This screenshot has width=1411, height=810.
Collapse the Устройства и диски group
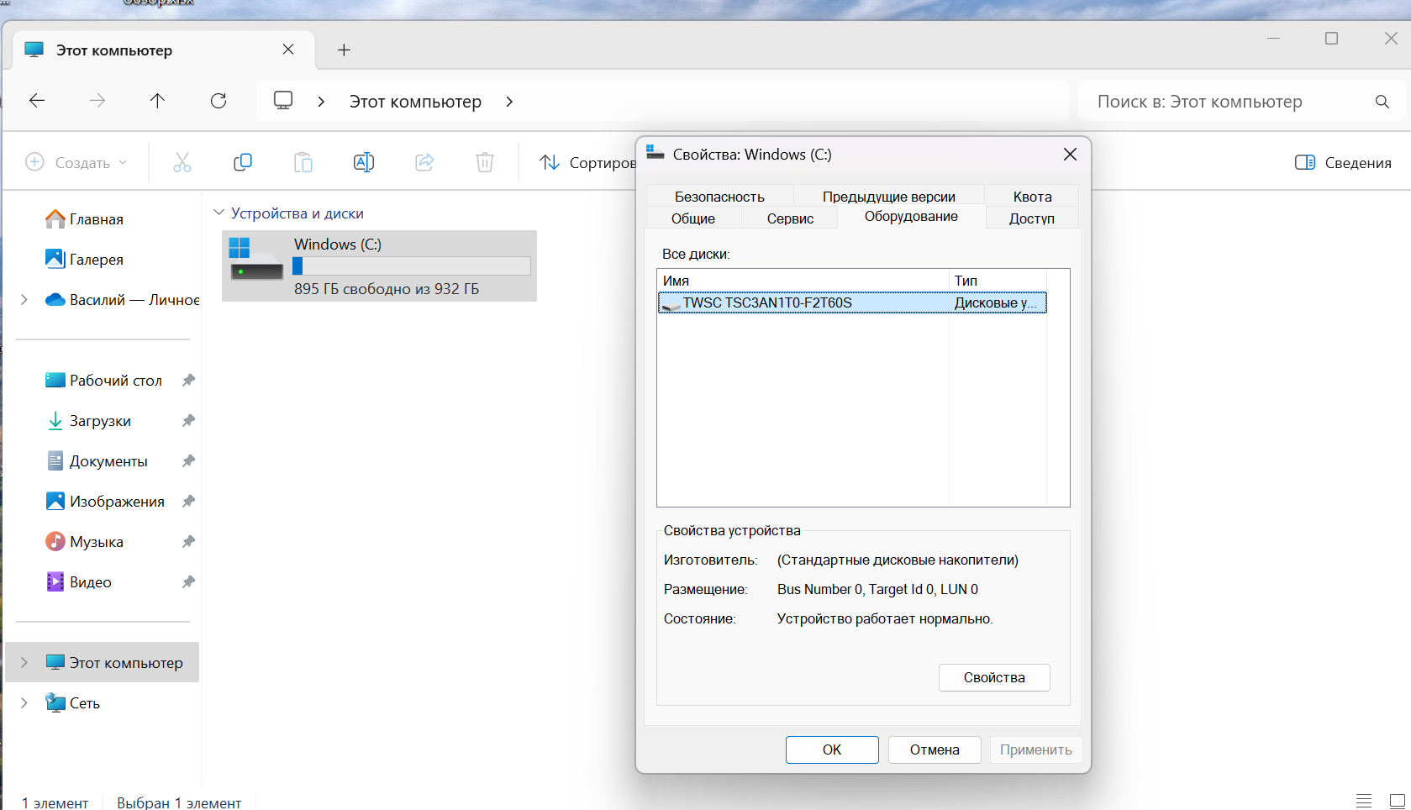click(219, 213)
